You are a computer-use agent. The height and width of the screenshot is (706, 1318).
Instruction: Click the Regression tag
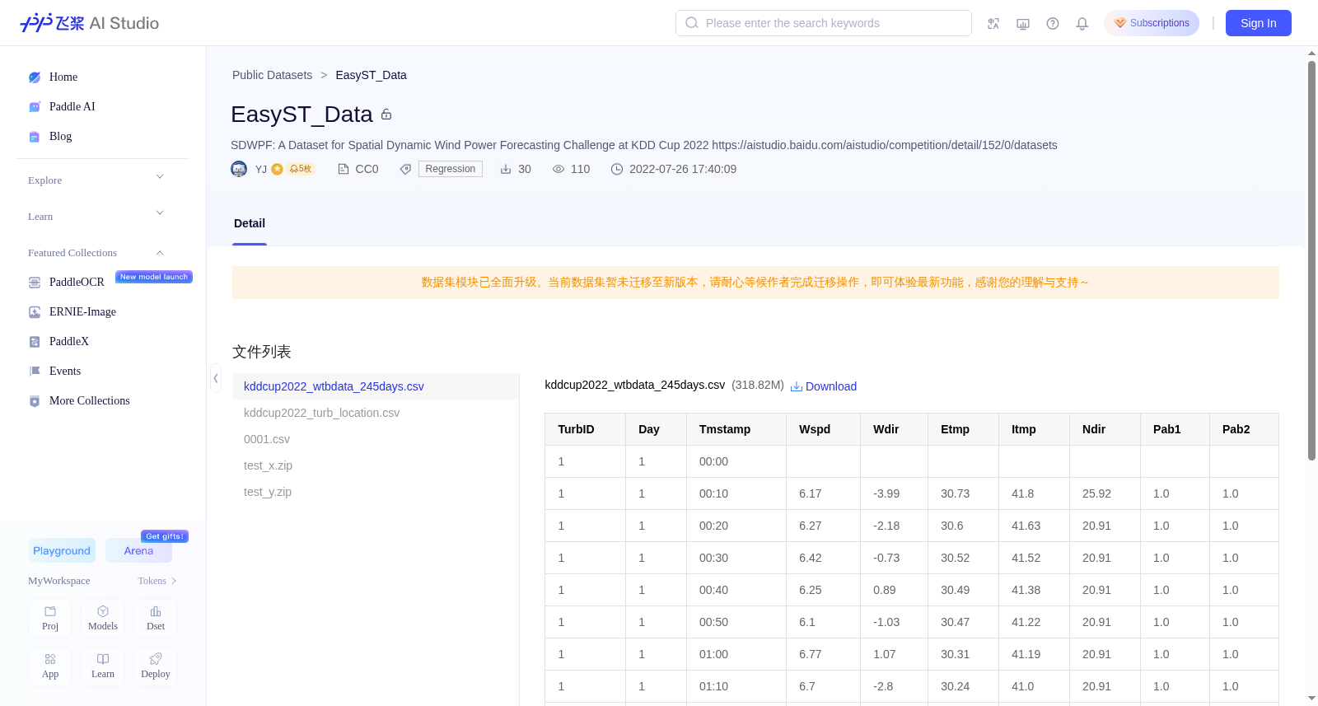[451, 169]
